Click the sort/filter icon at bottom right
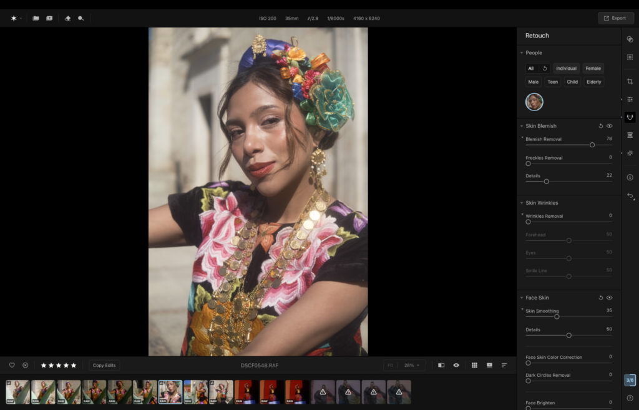The image size is (639, 410). pyautogui.click(x=504, y=365)
